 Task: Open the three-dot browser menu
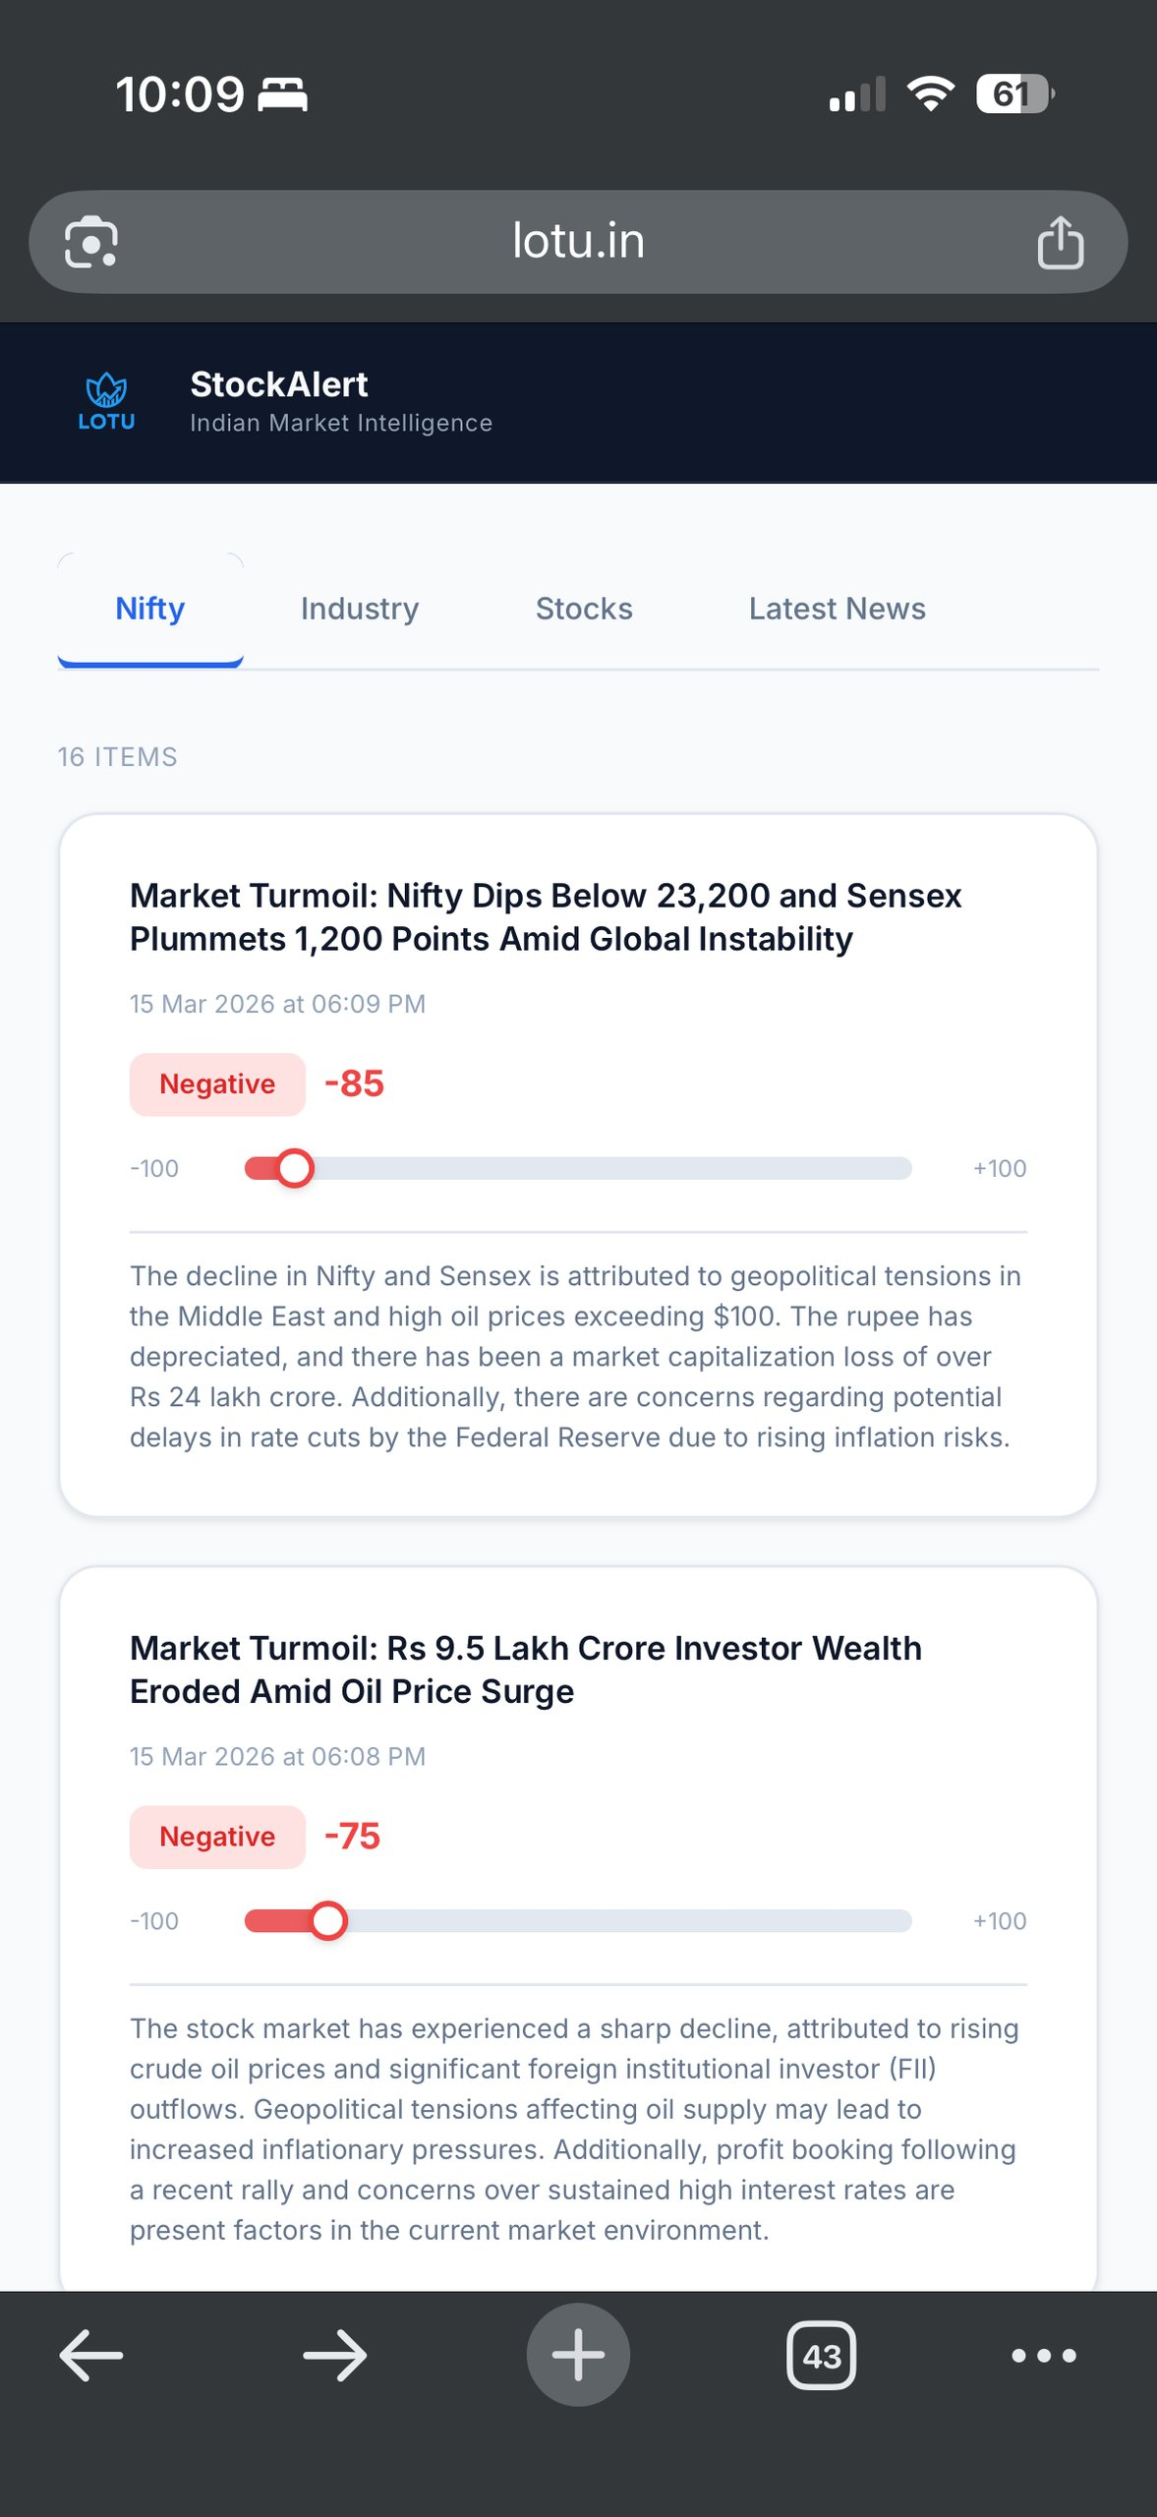(1044, 2355)
